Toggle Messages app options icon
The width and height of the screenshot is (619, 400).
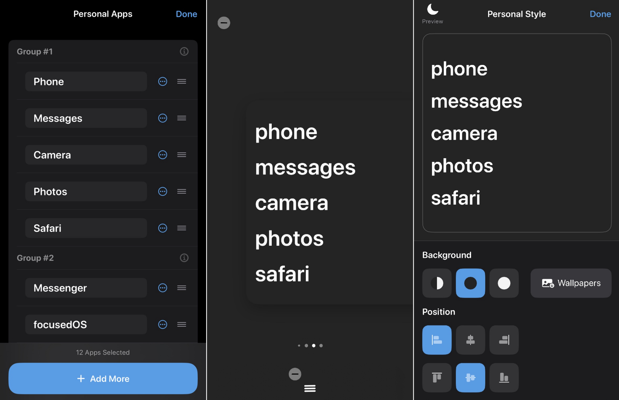pos(162,117)
